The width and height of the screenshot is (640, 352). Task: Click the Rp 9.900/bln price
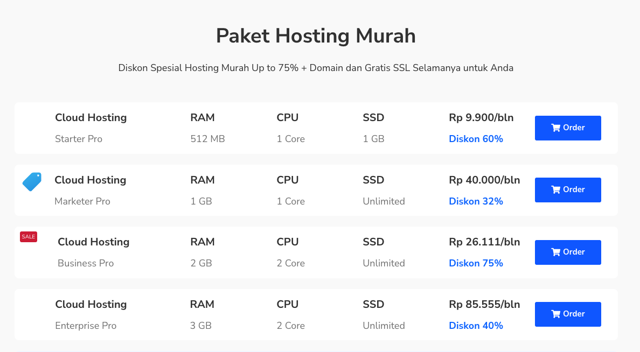[481, 118]
